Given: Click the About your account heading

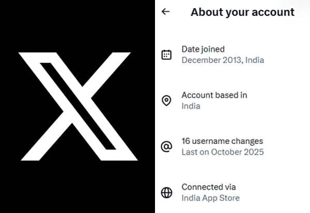Looking at the screenshot, I should pyautogui.click(x=242, y=12).
